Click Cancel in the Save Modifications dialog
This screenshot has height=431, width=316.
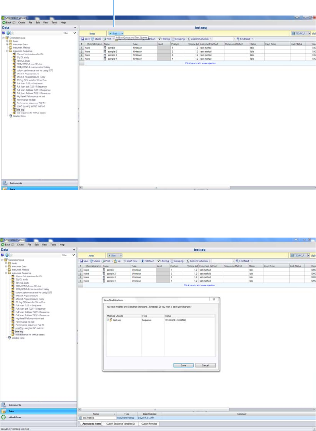205,365
